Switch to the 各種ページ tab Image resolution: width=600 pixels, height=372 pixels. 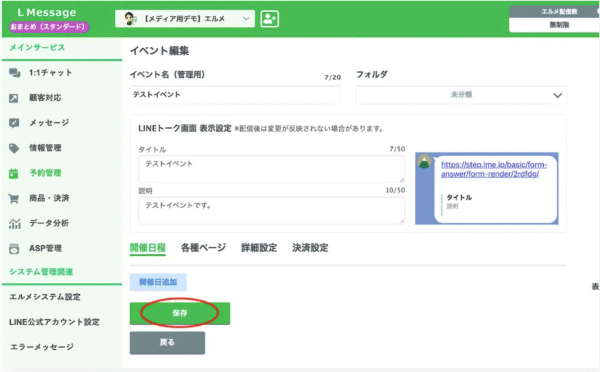[x=203, y=248]
